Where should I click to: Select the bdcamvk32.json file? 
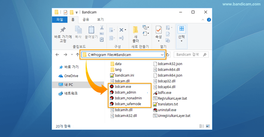point(168,64)
